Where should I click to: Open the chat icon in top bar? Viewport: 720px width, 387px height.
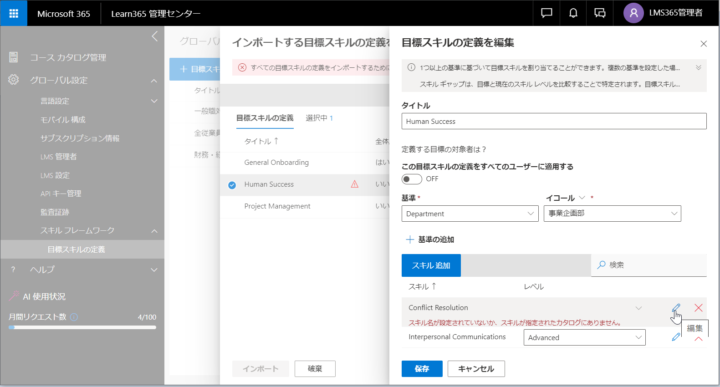tap(546, 13)
